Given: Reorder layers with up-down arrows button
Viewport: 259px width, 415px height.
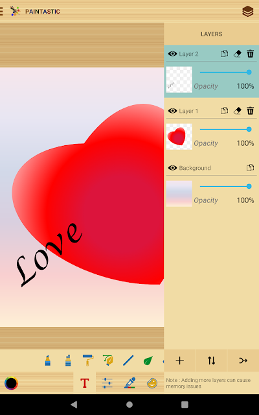Looking at the screenshot, I should tap(211, 361).
